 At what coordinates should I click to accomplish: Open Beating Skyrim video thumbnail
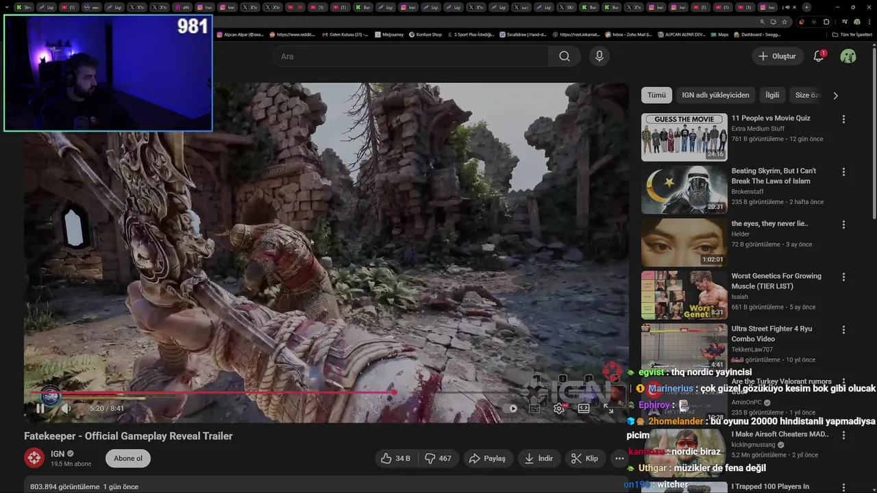pyautogui.click(x=684, y=190)
